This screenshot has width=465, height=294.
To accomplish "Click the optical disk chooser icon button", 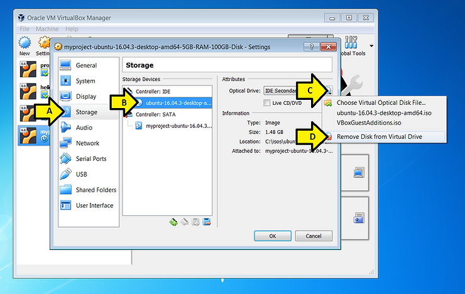I will pyautogui.click(x=329, y=90).
